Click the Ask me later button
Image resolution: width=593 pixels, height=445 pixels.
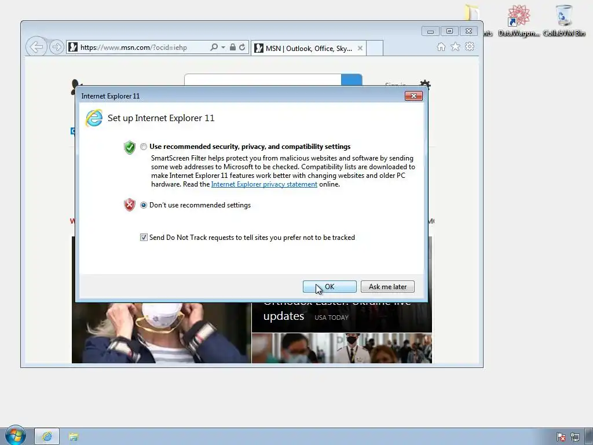[x=387, y=286]
